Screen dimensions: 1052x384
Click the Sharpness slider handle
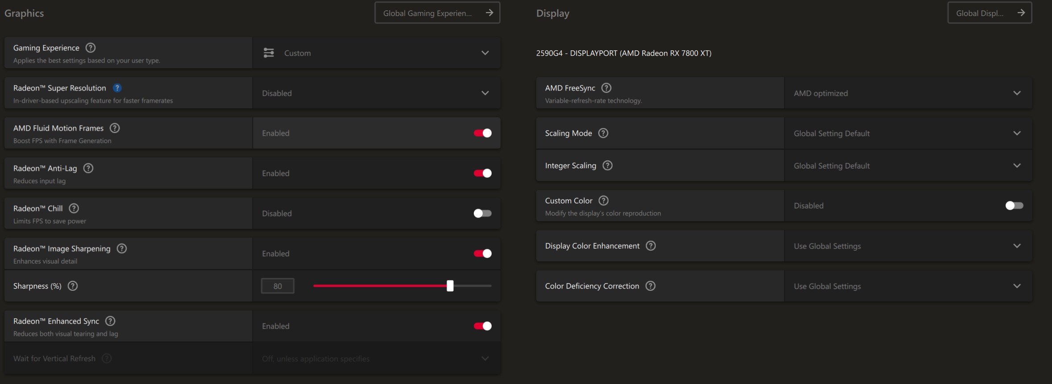pyautogui.click(x=450, y=286)
